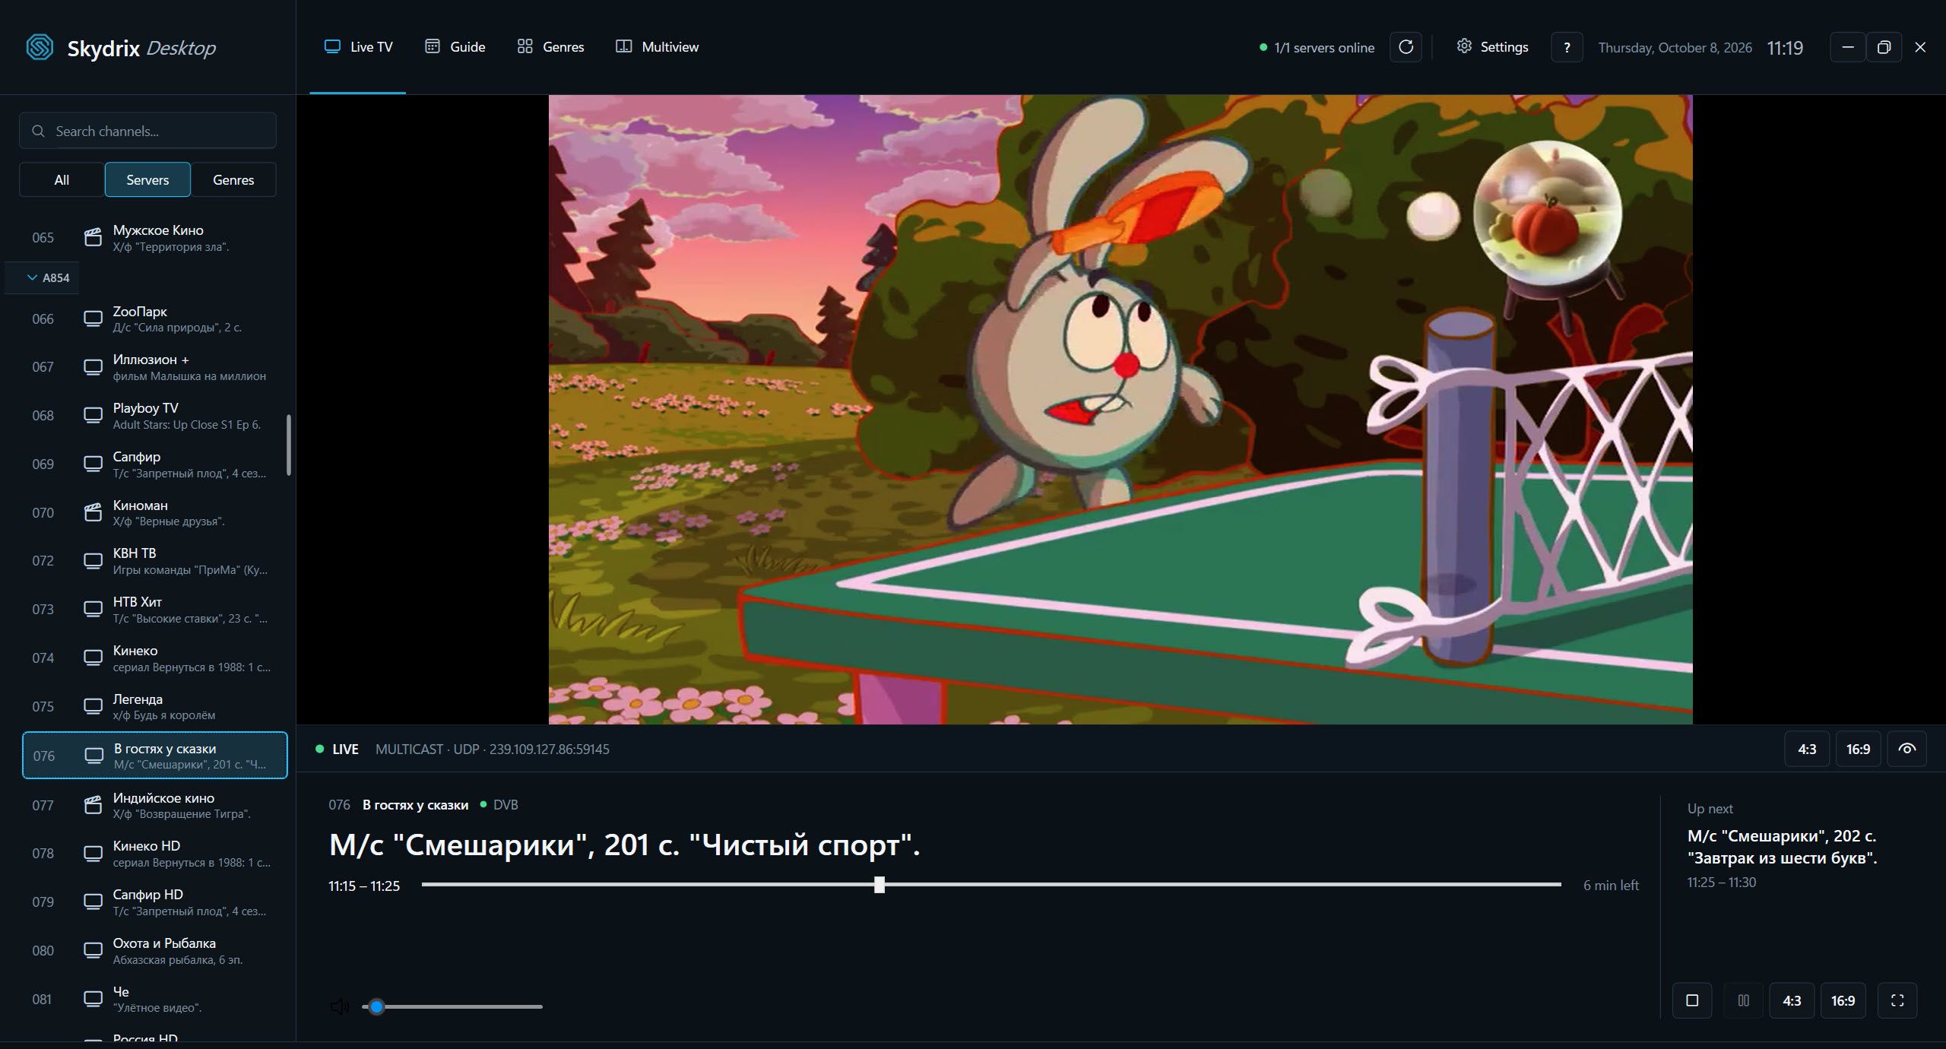Select channel 075 Легенда
The width and height of the screenshot is (1946, 1049).
[x=155, y=706]
